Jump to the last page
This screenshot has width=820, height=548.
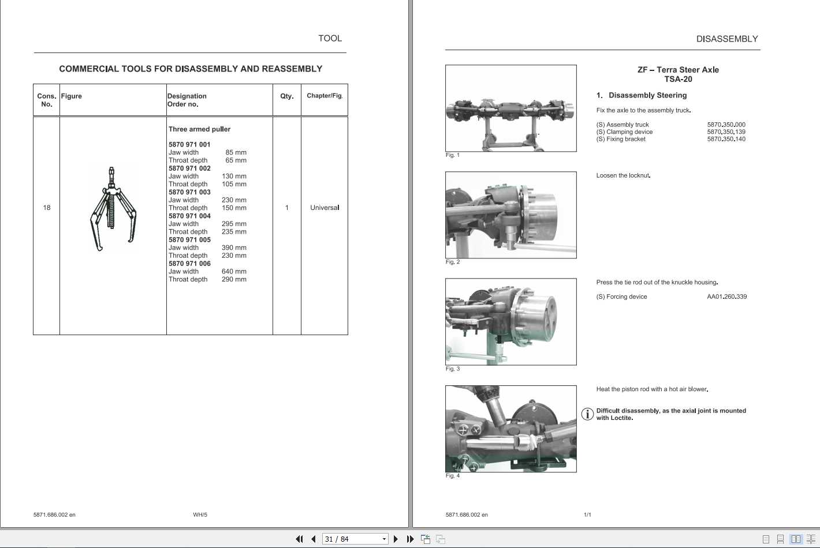410,538
